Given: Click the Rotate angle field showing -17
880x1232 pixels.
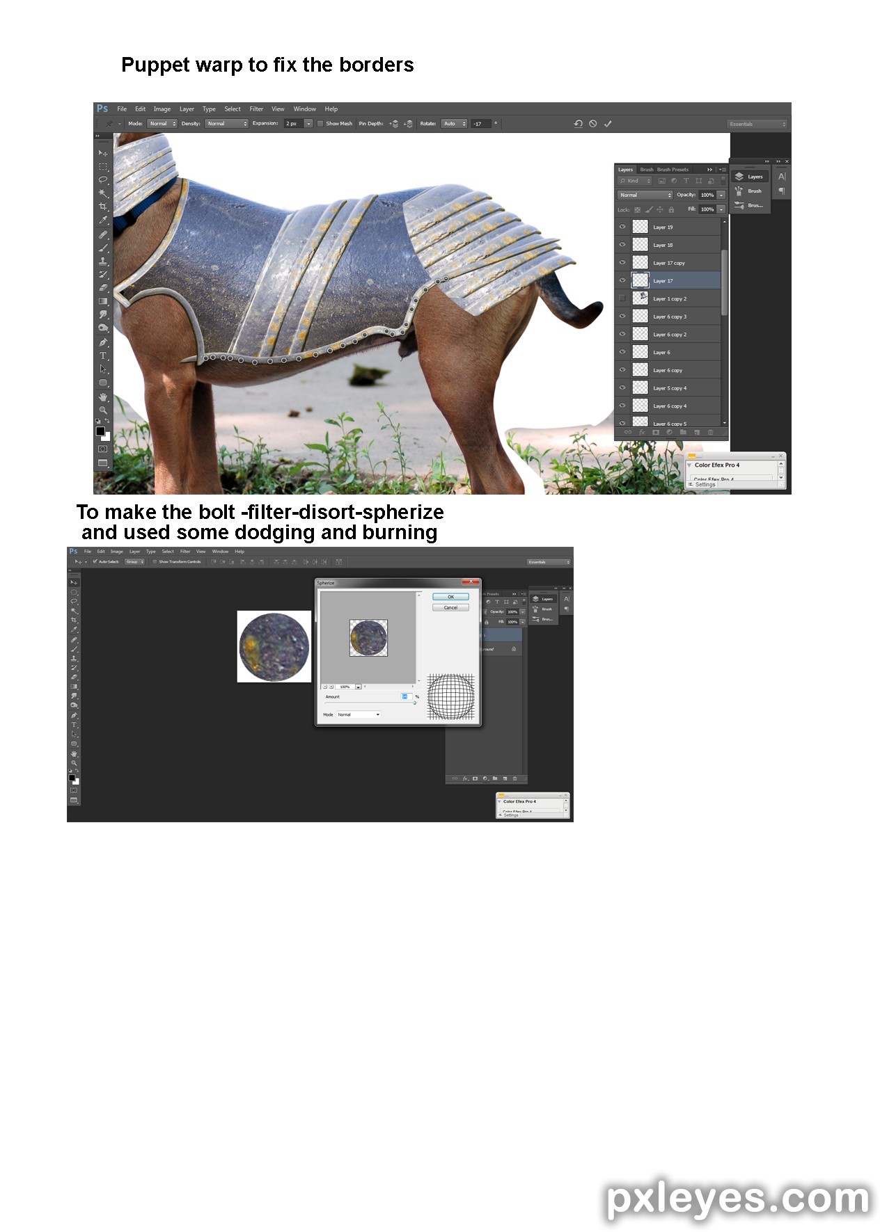Looking at the screenshot, I should (480, 124).
